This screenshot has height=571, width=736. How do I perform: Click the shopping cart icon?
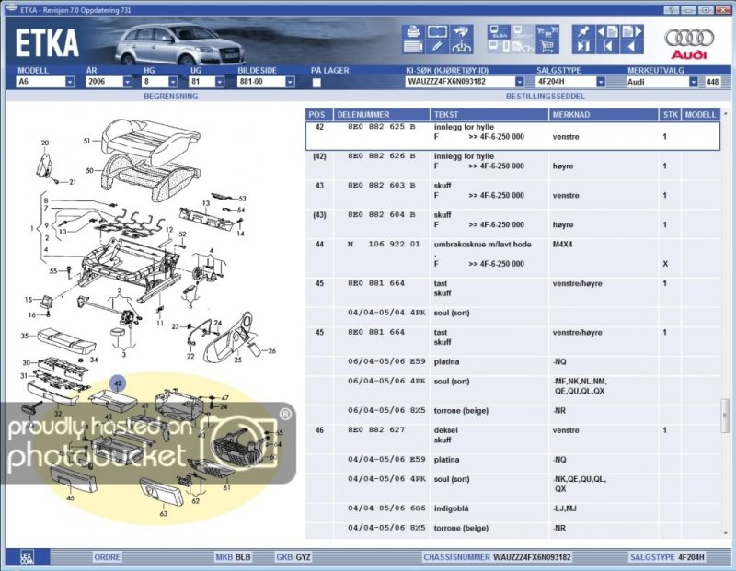[x=547, y=45]
